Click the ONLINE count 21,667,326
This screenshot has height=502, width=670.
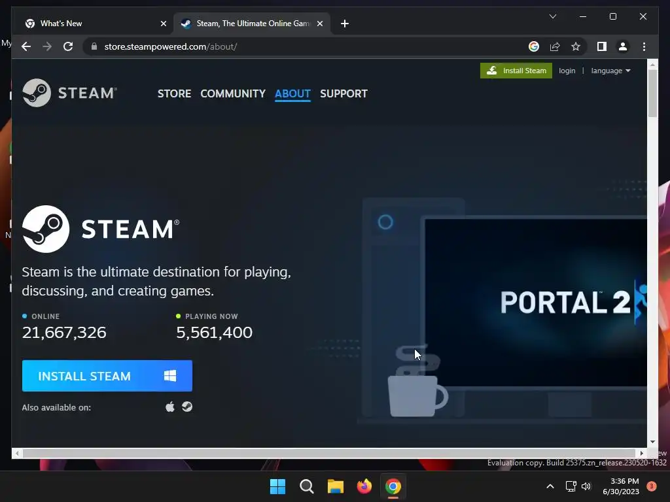pyautogui.click(x=64, y=332)
